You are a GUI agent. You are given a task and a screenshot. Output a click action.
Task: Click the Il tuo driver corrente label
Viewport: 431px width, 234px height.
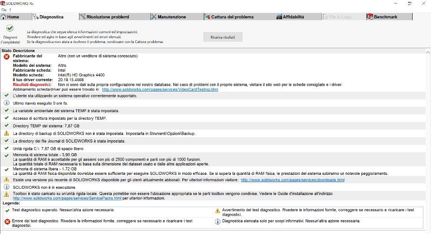point(33,80)
